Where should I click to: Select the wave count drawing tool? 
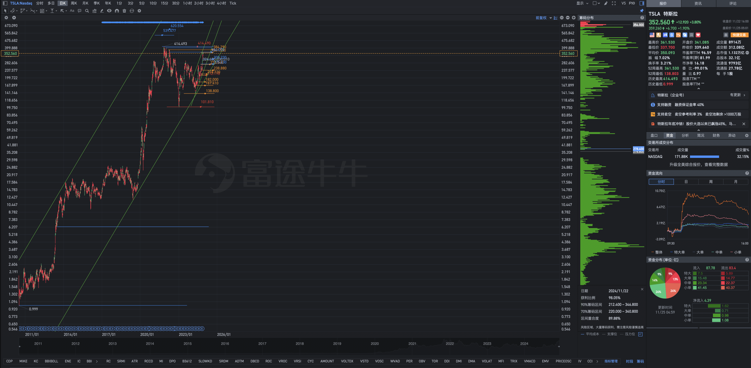[33, 11]
